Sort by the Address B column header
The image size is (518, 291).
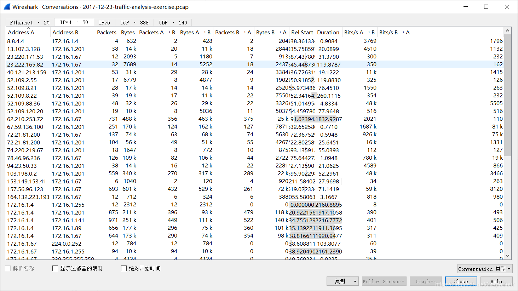pyautogui.click(x=73, y=32)
